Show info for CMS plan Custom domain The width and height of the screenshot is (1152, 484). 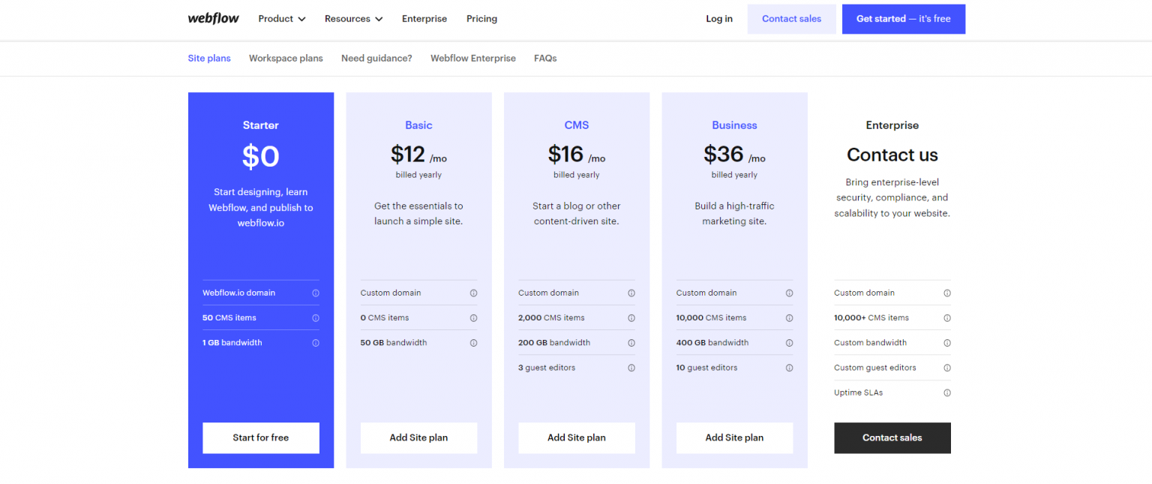point(631,293)
